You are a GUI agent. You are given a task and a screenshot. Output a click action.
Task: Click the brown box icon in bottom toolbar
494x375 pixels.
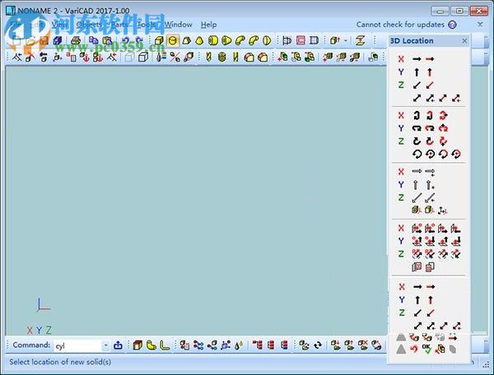pyautogui.click(x=137, y=345)
